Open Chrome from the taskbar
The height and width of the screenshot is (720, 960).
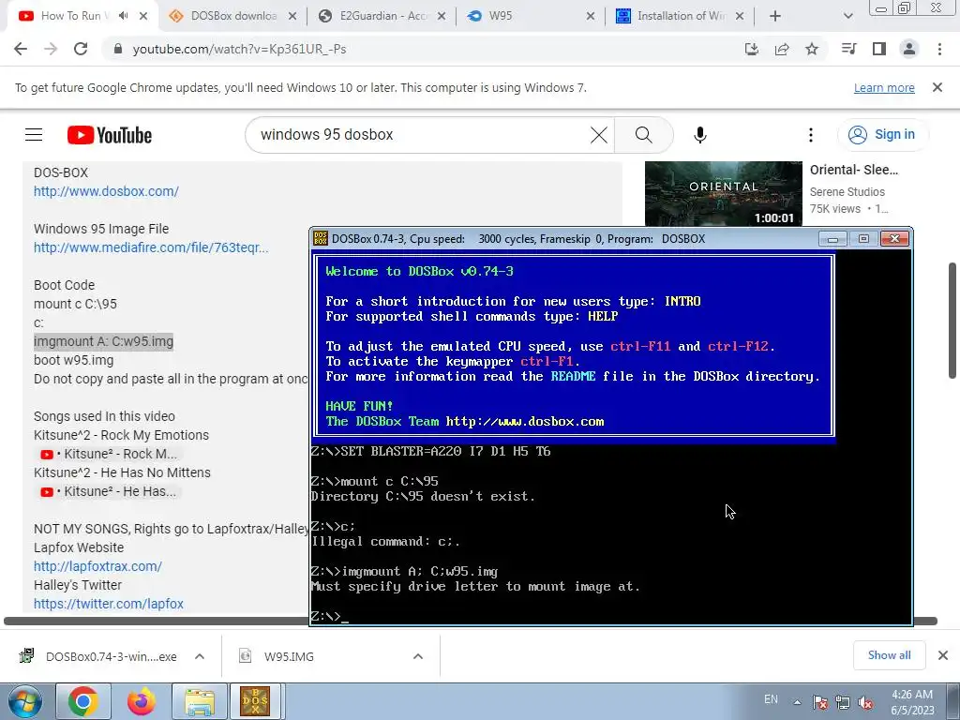[82, 701]
